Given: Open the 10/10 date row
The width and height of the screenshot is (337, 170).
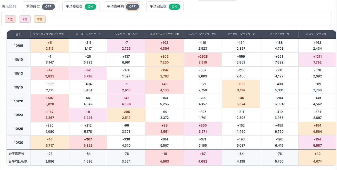Looking at the screenshot, I should click(x=19, y=60).
